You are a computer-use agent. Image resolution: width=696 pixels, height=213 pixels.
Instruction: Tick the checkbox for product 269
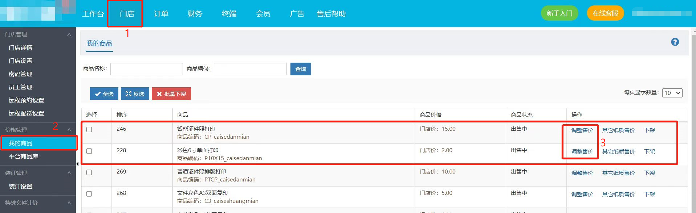89,172
